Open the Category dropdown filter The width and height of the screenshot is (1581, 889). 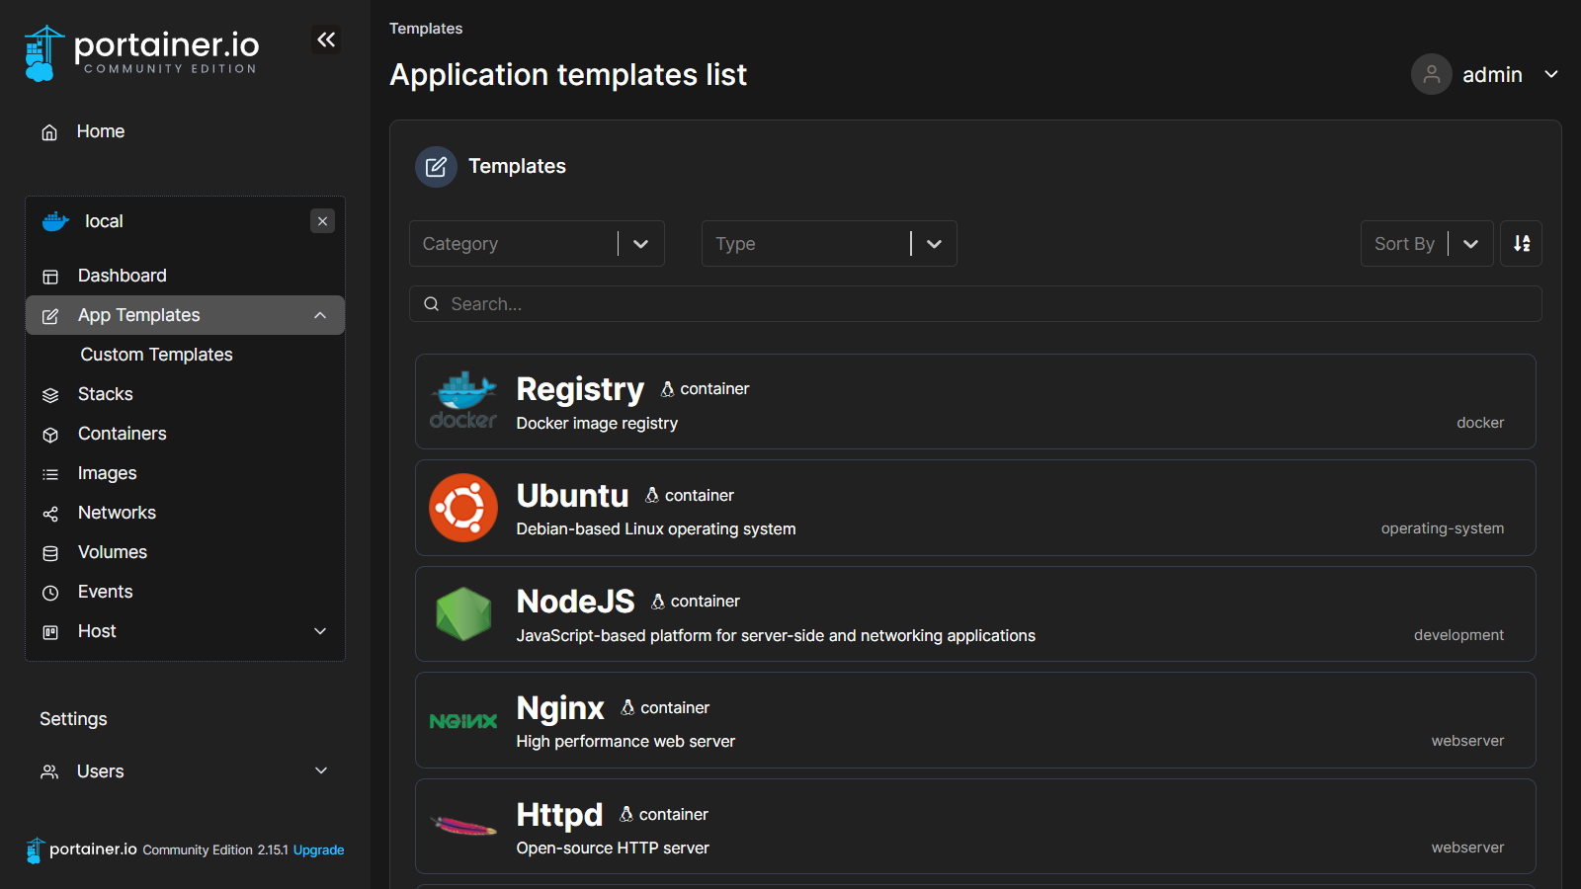[537, 244]
